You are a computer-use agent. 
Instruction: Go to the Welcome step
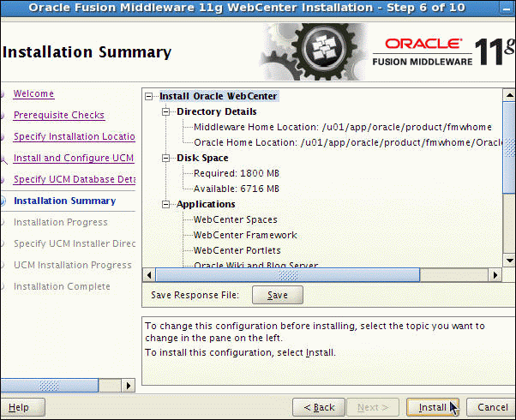point(33,93)
